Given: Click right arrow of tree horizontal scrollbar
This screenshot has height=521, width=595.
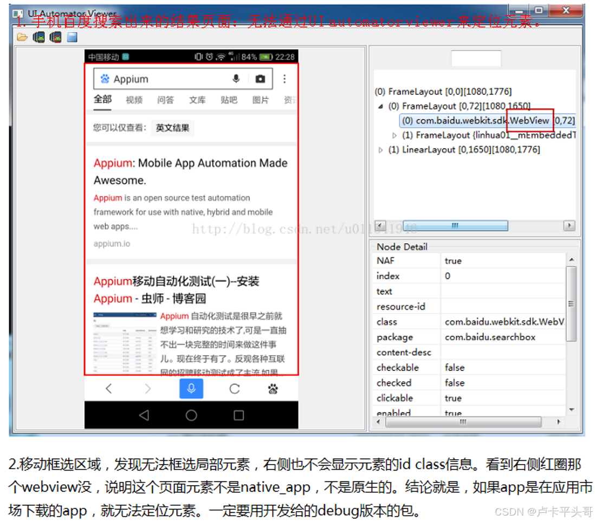Looking at the screenshot, I should 569,226.
